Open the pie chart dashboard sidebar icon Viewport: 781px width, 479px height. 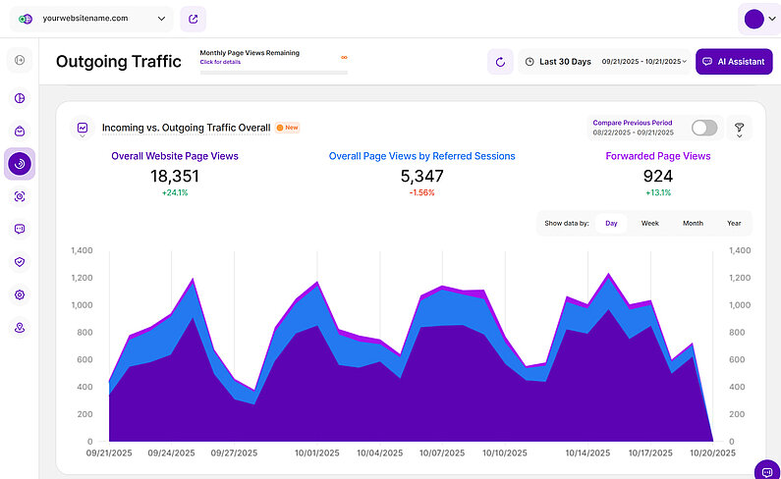(x=20, y=98)
